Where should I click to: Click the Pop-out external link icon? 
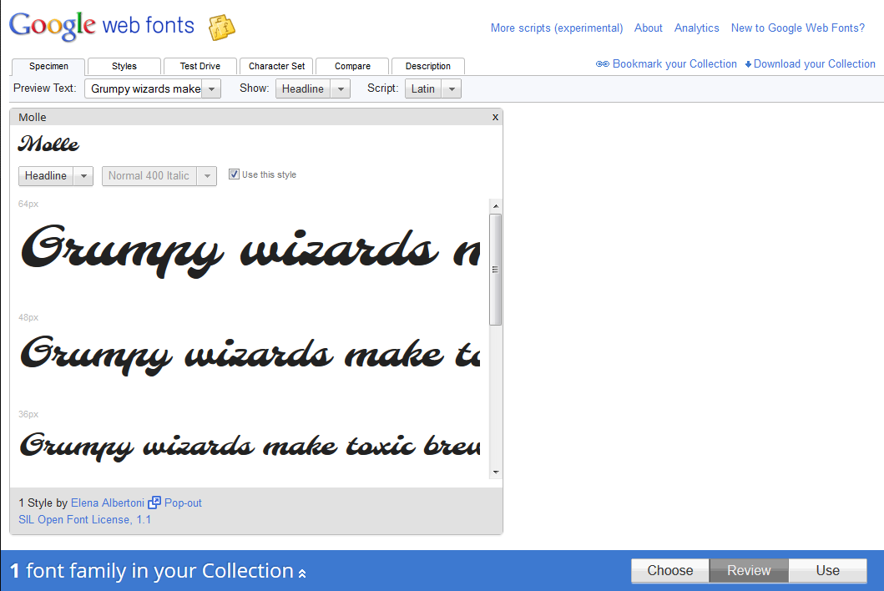pos(154,503)
